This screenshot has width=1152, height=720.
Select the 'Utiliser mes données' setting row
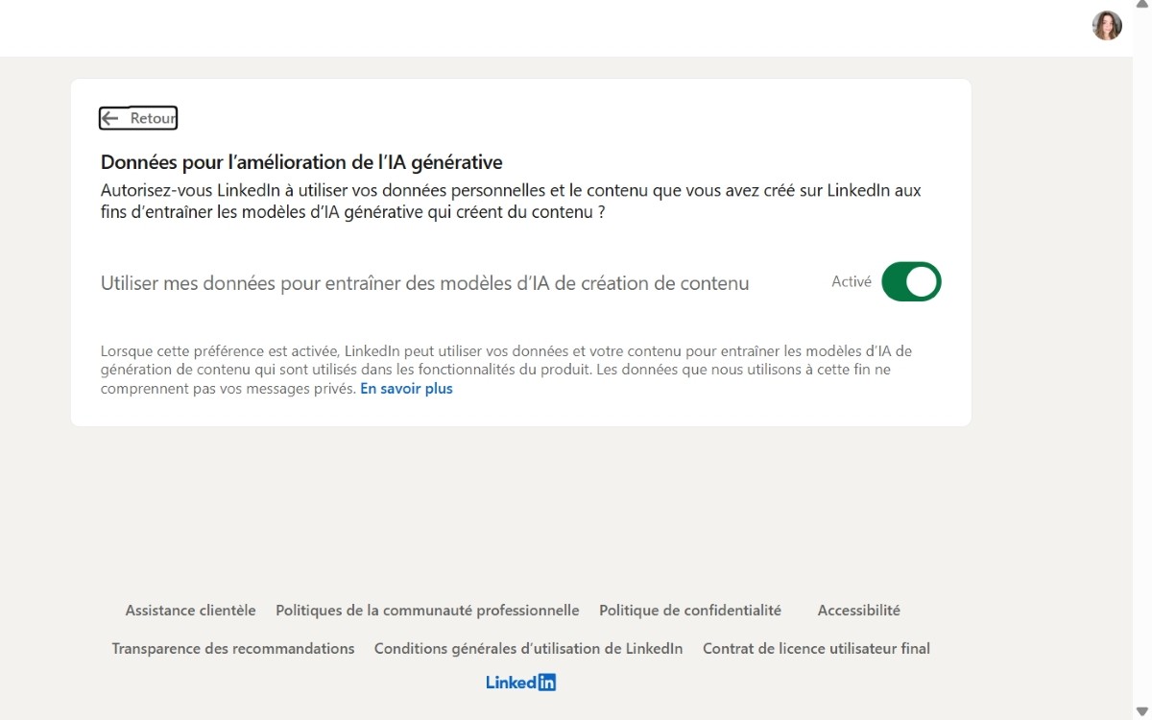coord(424,282)
